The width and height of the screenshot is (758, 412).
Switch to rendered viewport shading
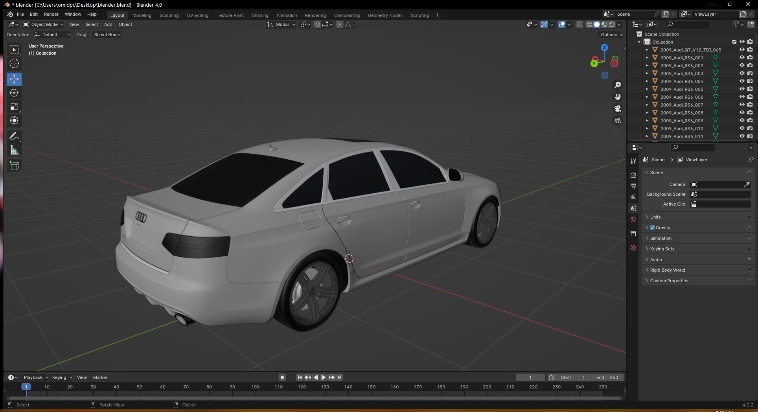612,24
